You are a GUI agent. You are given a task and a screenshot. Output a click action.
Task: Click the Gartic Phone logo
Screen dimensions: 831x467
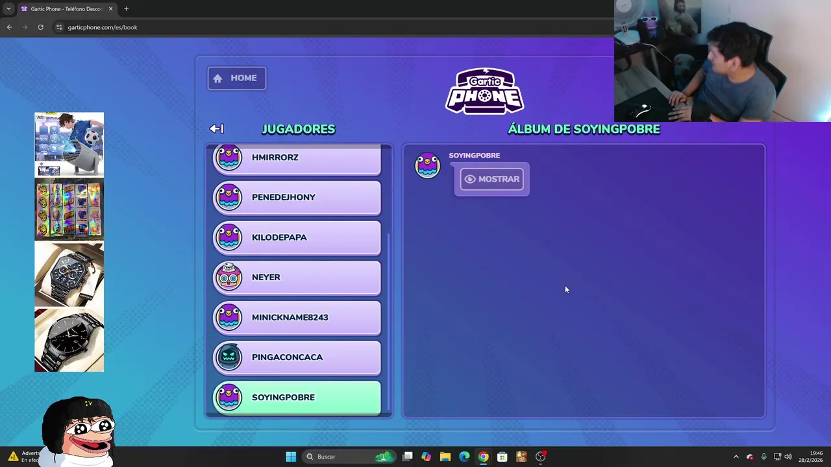point(485,91)
